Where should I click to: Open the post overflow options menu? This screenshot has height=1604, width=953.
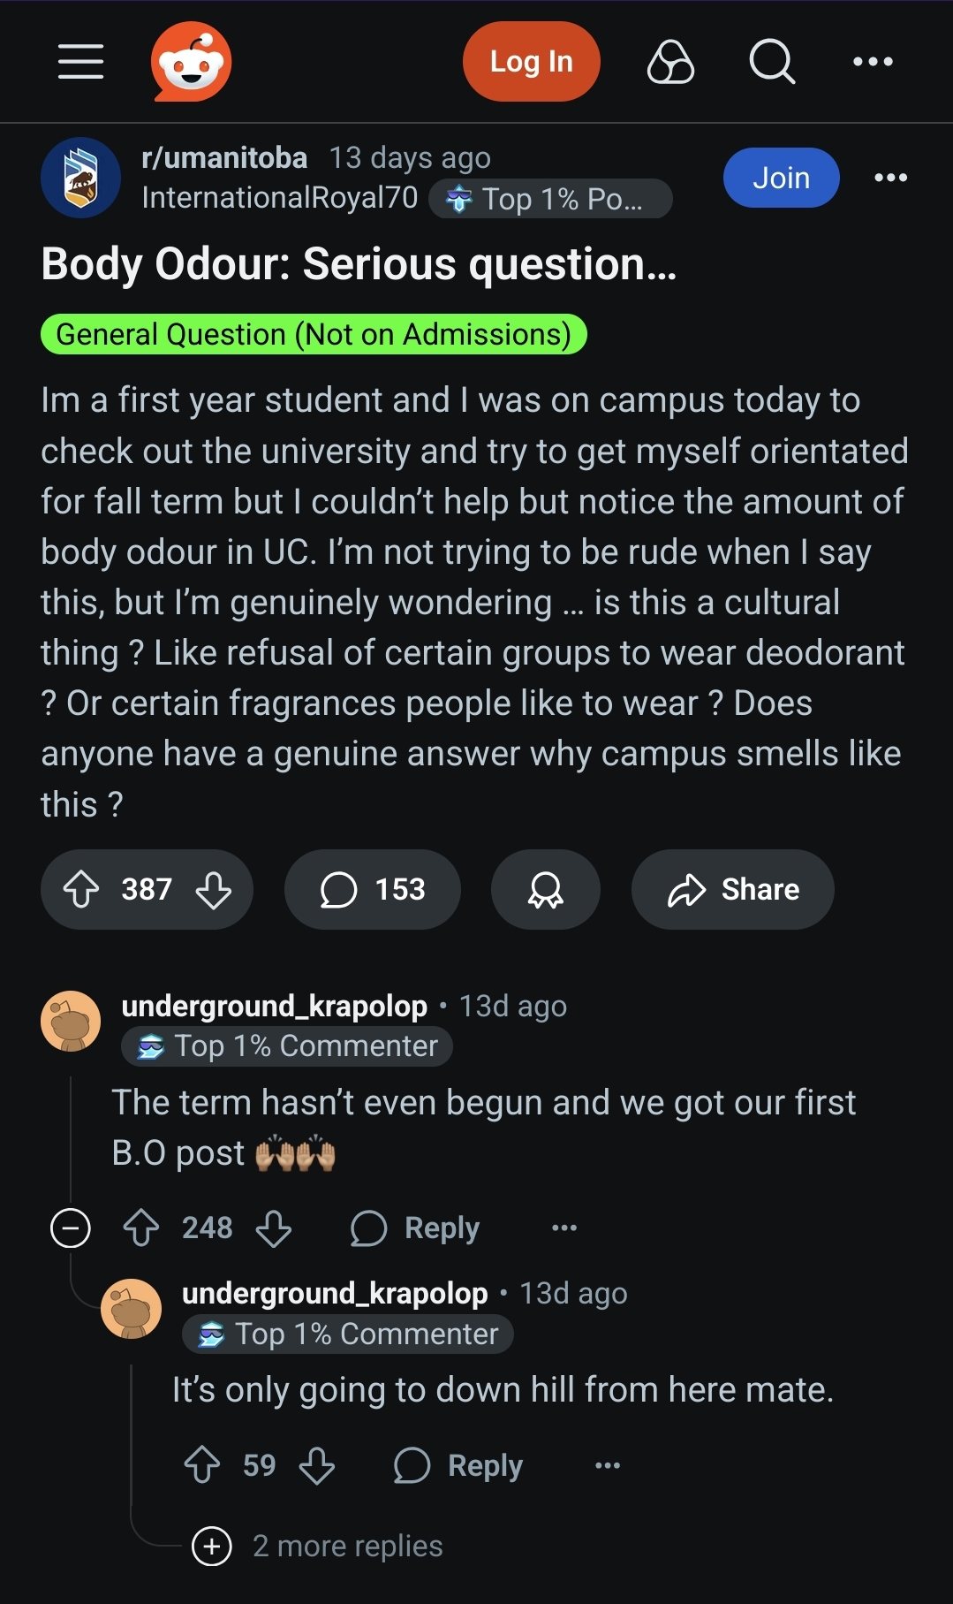pyautogui.click(x=890, y=178)
